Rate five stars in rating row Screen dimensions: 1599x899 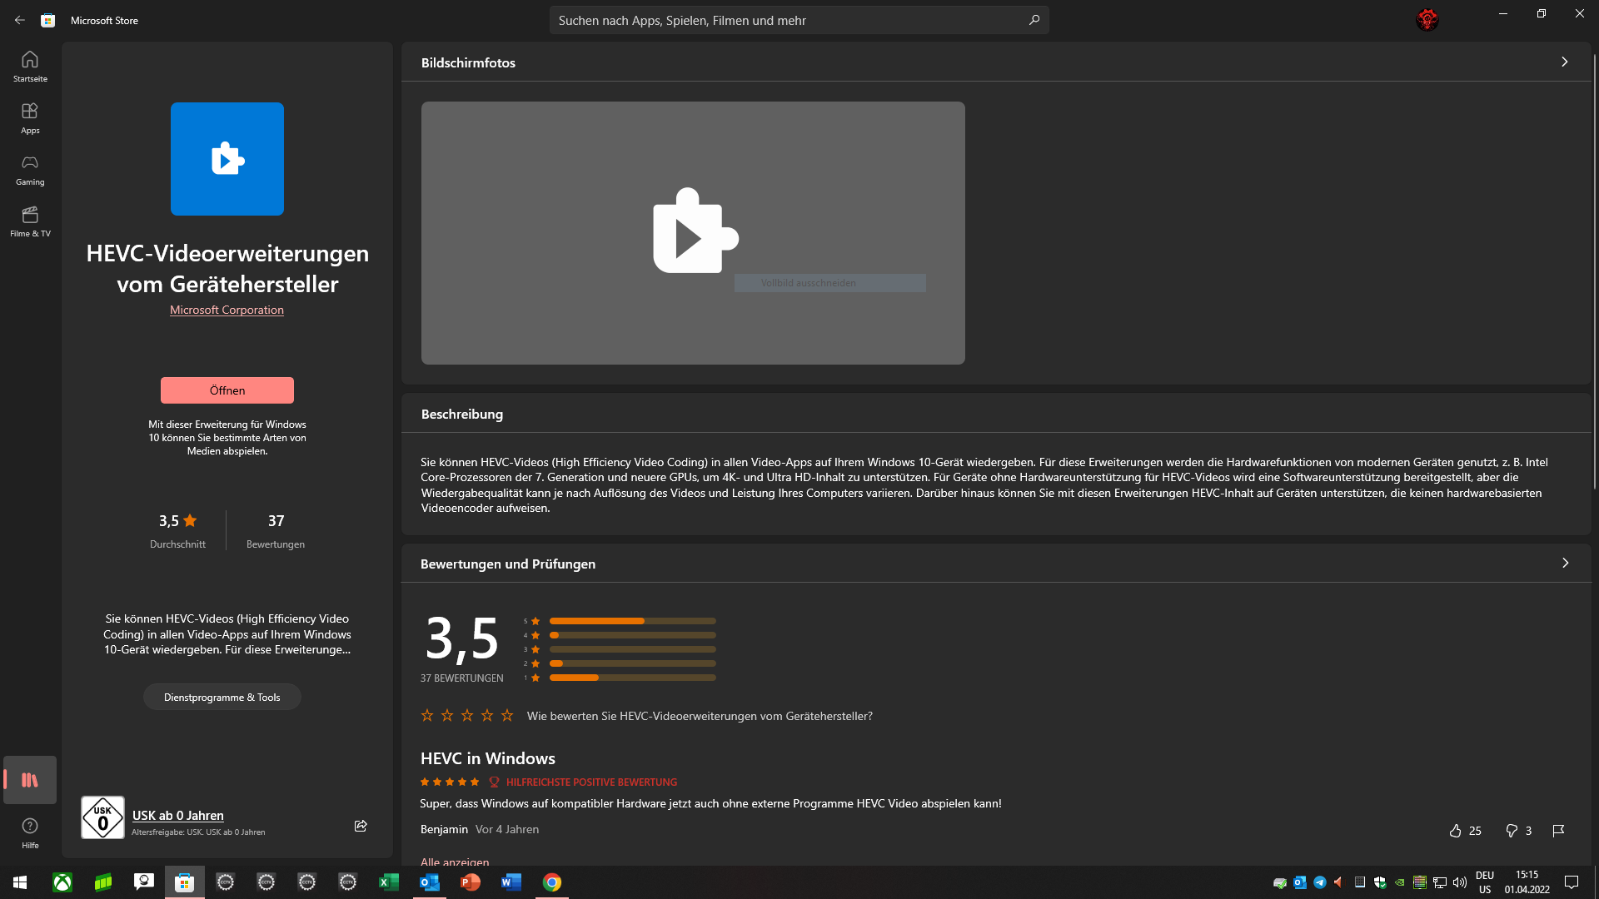tap(507, 716)
